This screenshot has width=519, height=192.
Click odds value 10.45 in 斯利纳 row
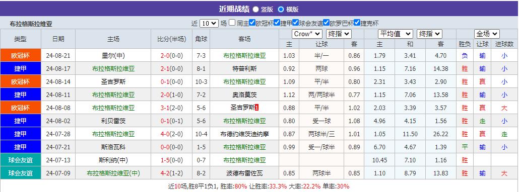coord(379,160)
